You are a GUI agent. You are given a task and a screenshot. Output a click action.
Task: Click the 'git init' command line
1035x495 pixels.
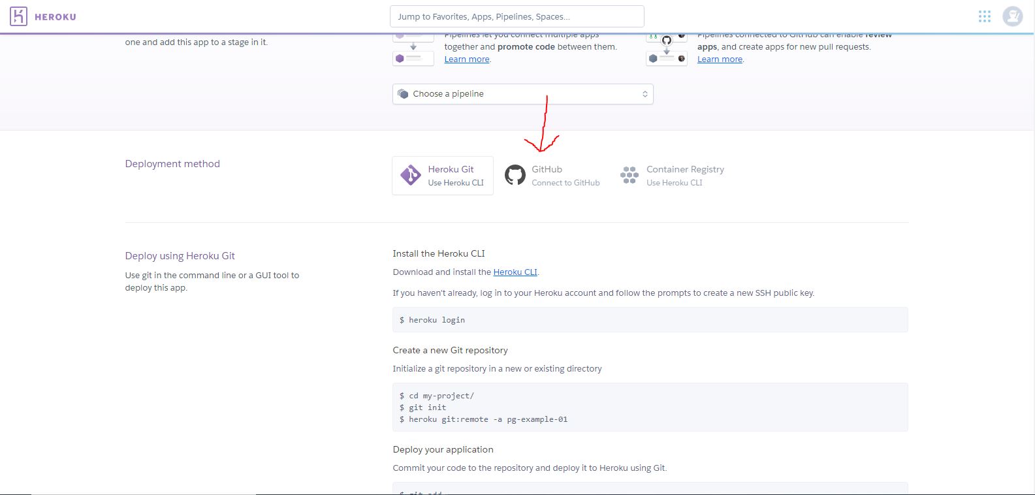pos(423,407)
